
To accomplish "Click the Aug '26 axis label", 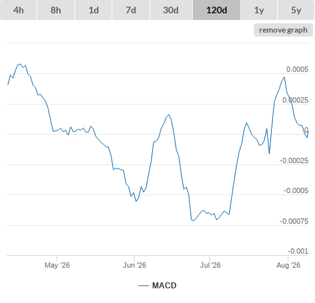I will click(x=288, y=265).
